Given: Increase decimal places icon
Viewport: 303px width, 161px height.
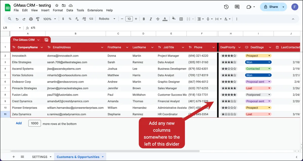Looking at the screenshot, I should coord(84,19).
